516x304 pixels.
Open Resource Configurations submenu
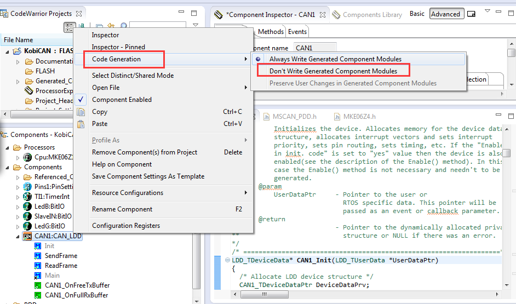(x=164, y=193)
